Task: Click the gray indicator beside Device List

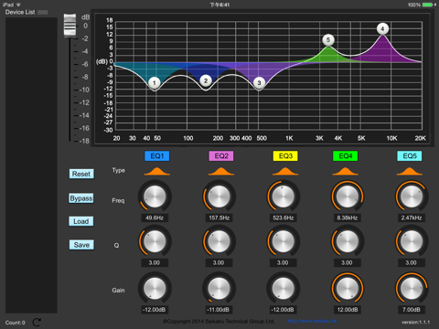Action: 43,12
